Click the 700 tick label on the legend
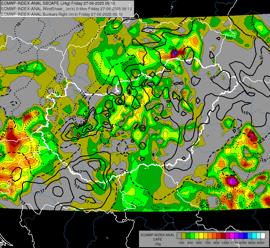Screen dimensions: 270x248 click(208, 243)
